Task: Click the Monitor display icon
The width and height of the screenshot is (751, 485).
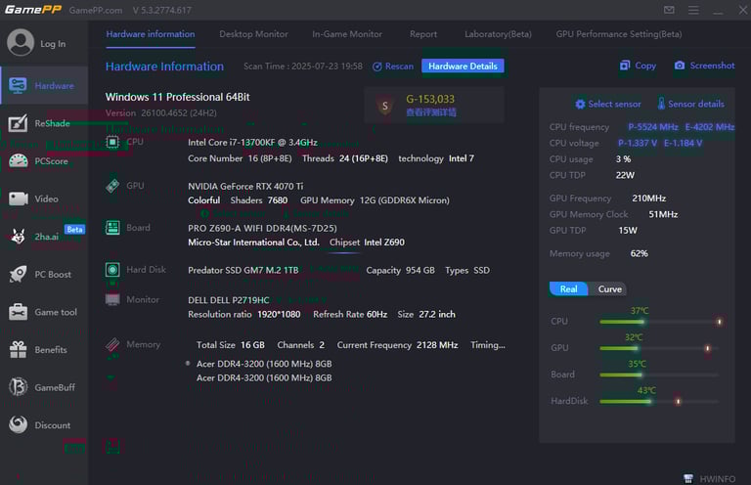Action: click(112, 300)
